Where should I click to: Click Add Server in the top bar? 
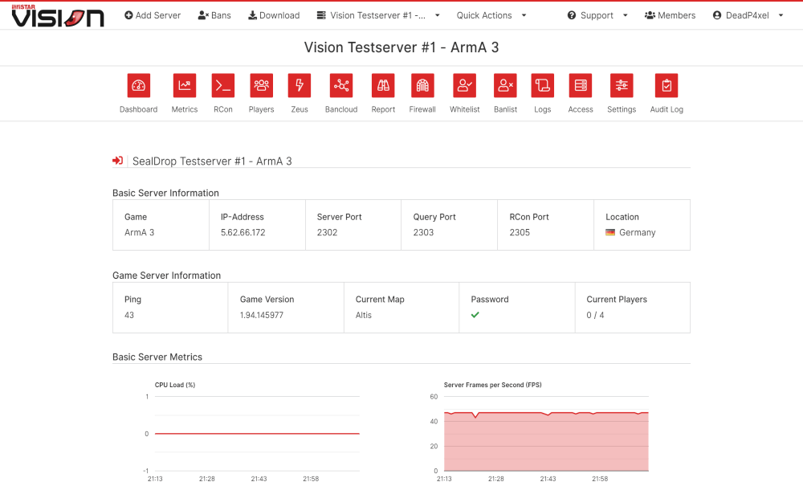pos(153,15)
